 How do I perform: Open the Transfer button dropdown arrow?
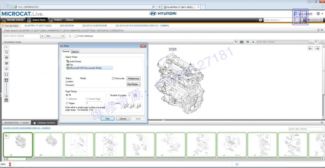coord(322,20)
